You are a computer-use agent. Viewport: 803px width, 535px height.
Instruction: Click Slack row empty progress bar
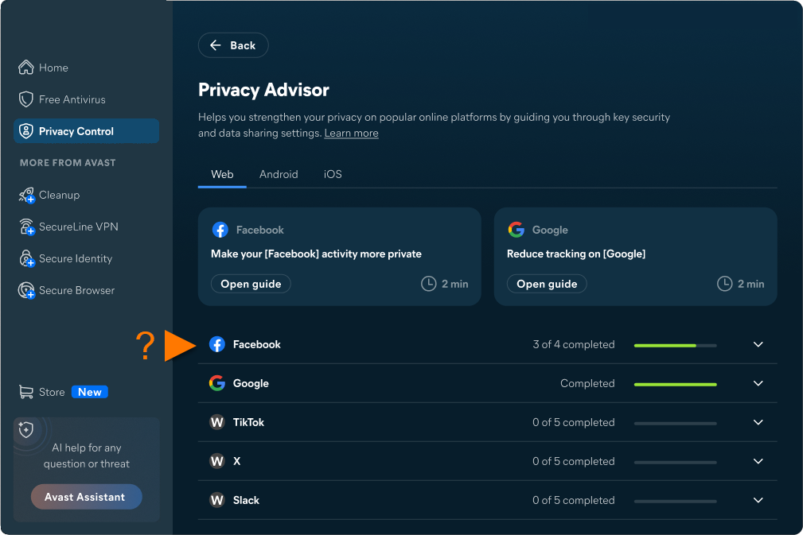click(x=675, y=502)
